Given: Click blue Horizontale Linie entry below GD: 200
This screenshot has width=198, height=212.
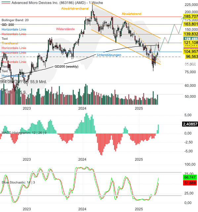Looking at the screenshot, I should [14, 29].
